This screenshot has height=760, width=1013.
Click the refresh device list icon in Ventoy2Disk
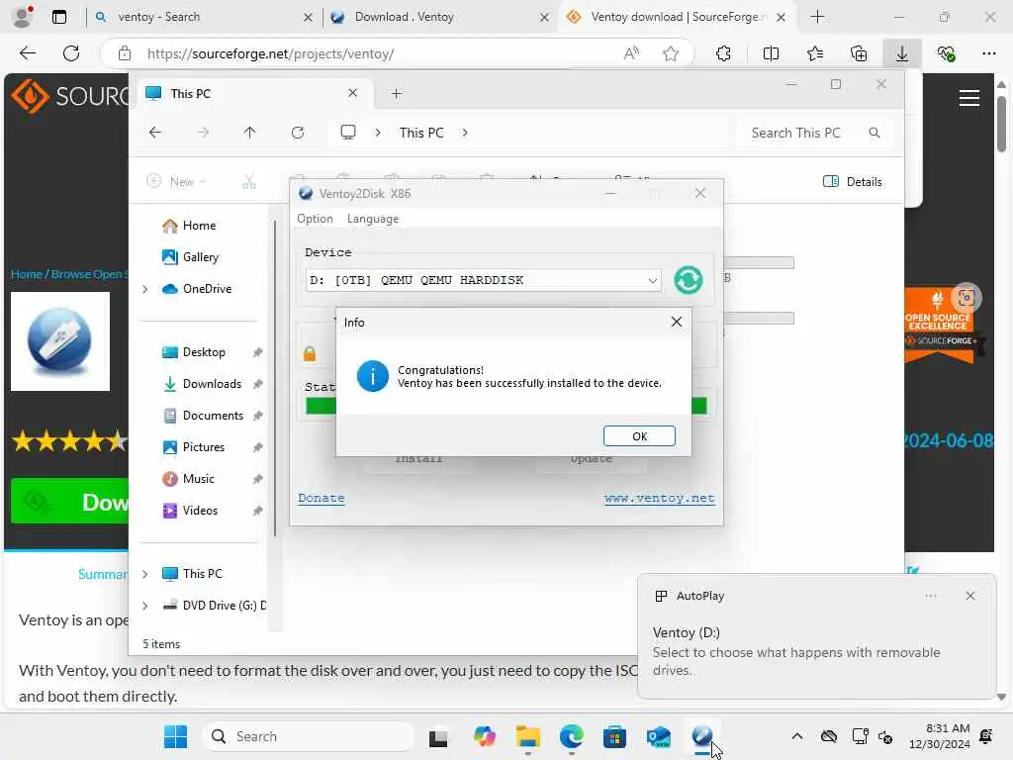[x=689, y=280]
